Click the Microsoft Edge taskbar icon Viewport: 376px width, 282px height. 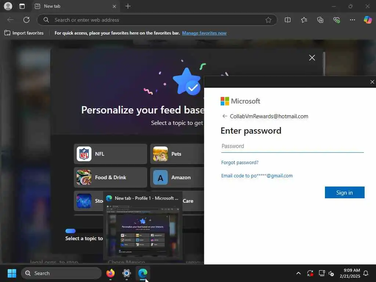143,273
